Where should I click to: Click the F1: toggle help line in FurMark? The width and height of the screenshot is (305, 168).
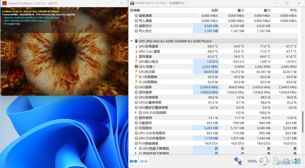coord(11,24)
